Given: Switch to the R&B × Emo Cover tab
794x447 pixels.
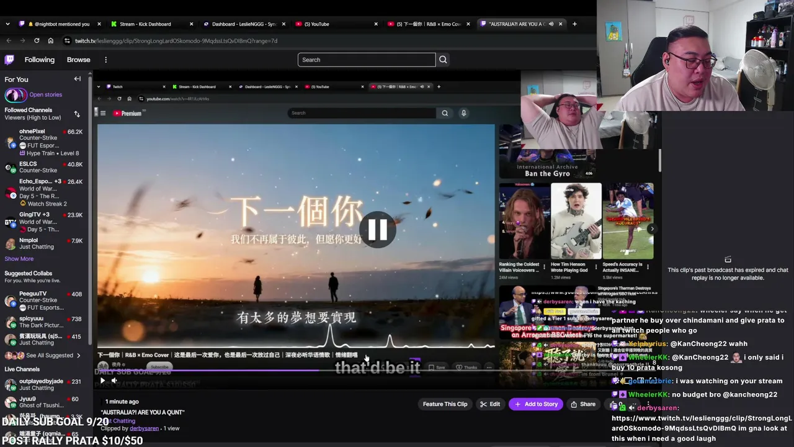Looking at the screenshot, I should point(428,24).
